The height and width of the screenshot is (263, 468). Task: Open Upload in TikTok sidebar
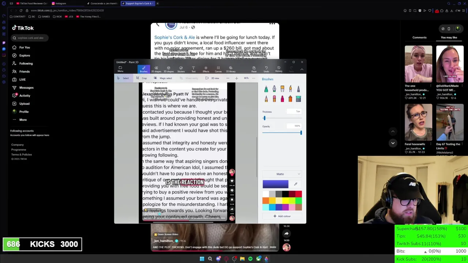click(21, 103)
